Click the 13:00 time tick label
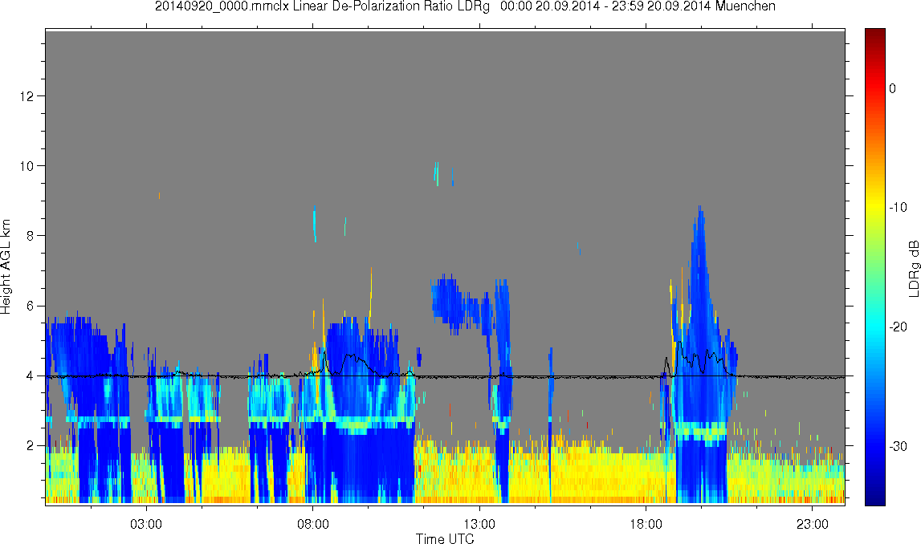Screen dimensions: 921x544 [x=479, y=524]
